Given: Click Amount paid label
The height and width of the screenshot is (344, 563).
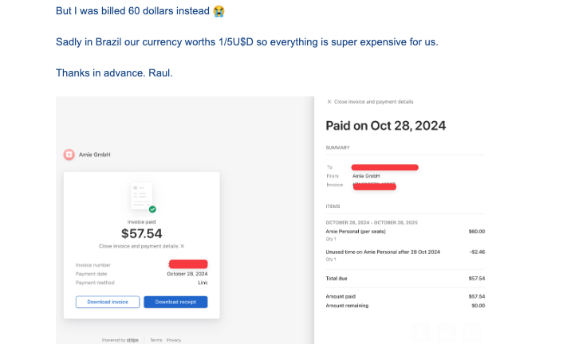Looking at the screenshot, I should point(341,297).
